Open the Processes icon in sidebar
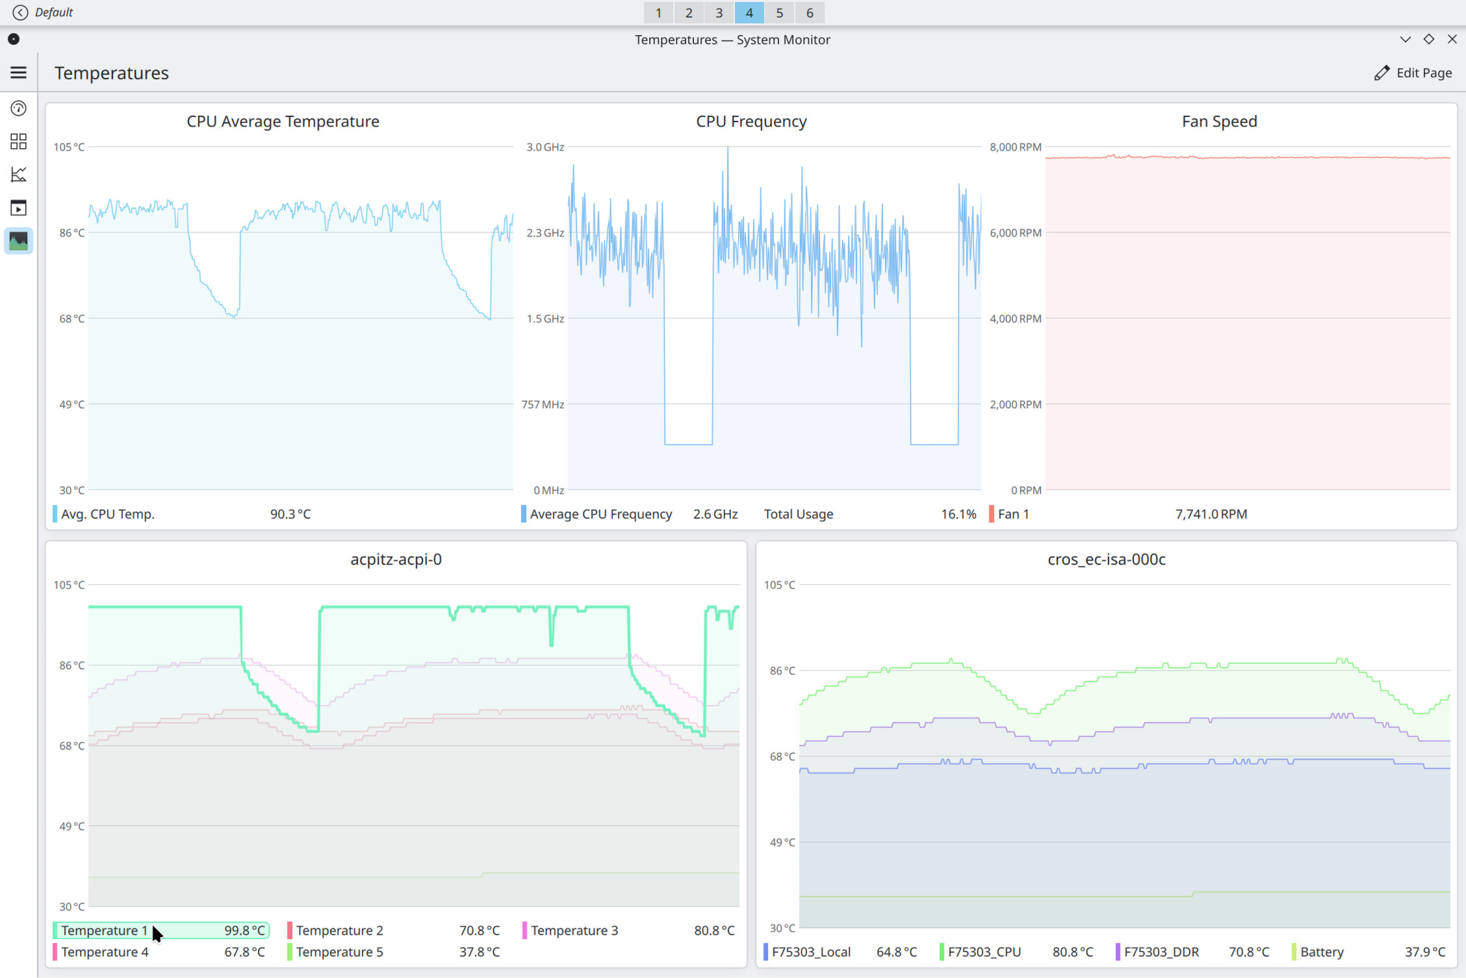The image size is (1466, 978). [x=18, y=208]
